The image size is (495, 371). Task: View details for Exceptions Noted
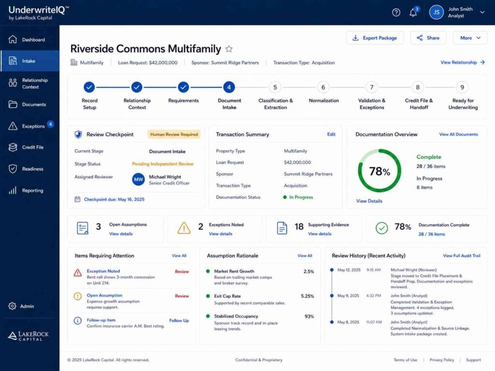click(220, 234)
